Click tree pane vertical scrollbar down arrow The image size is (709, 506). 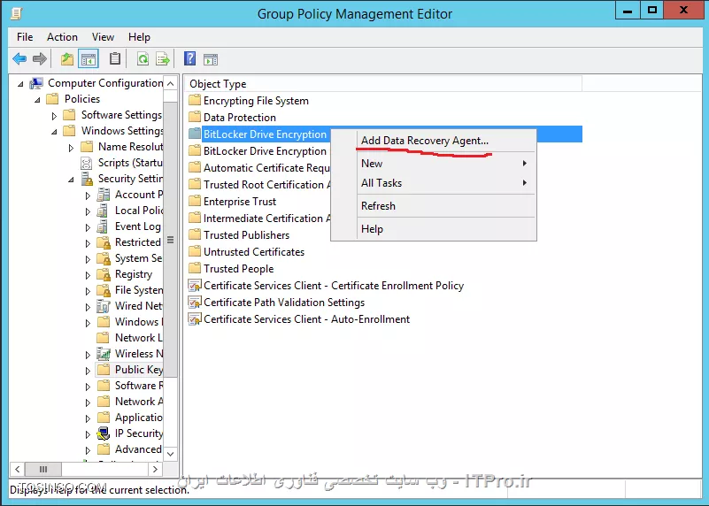coord(171,454)
